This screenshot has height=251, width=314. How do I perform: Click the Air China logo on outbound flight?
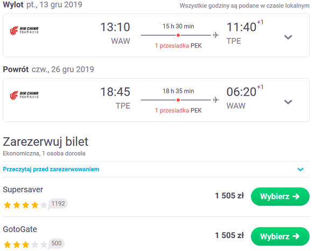click(24, 30)
